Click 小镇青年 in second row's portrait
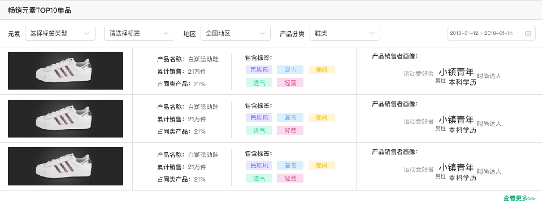This screenshot has height=217, width=543. 456,119
